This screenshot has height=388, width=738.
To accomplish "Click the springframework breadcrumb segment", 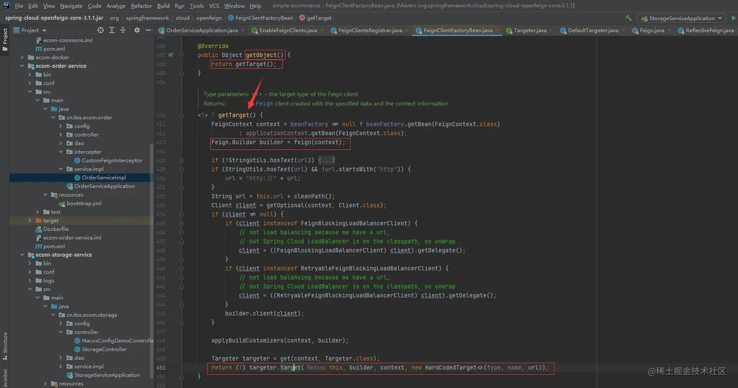I will click(x=147, y=18).
